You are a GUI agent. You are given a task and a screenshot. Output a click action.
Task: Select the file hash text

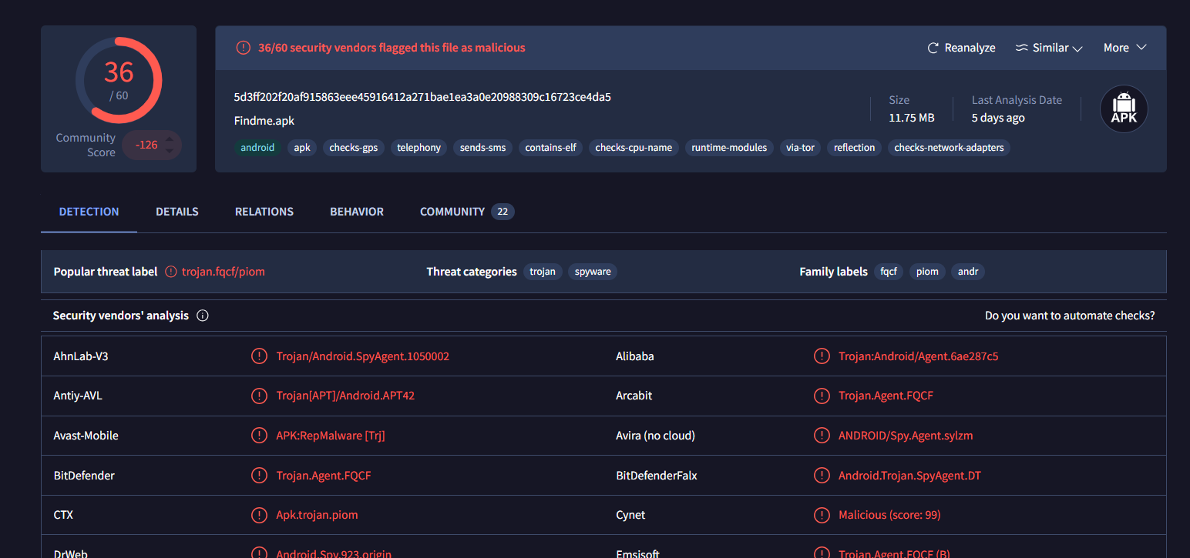[x=422, y=97]
